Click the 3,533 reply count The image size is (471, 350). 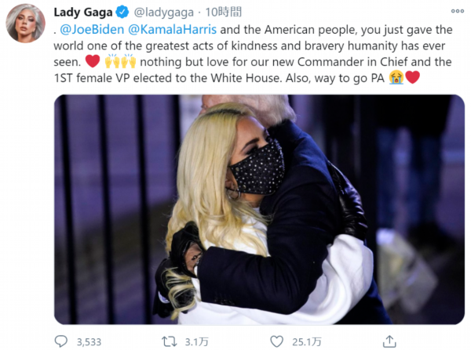pyautogui.click(x=89, y=342)
